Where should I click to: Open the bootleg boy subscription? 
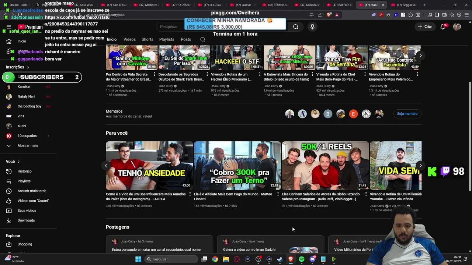point(29,106)
